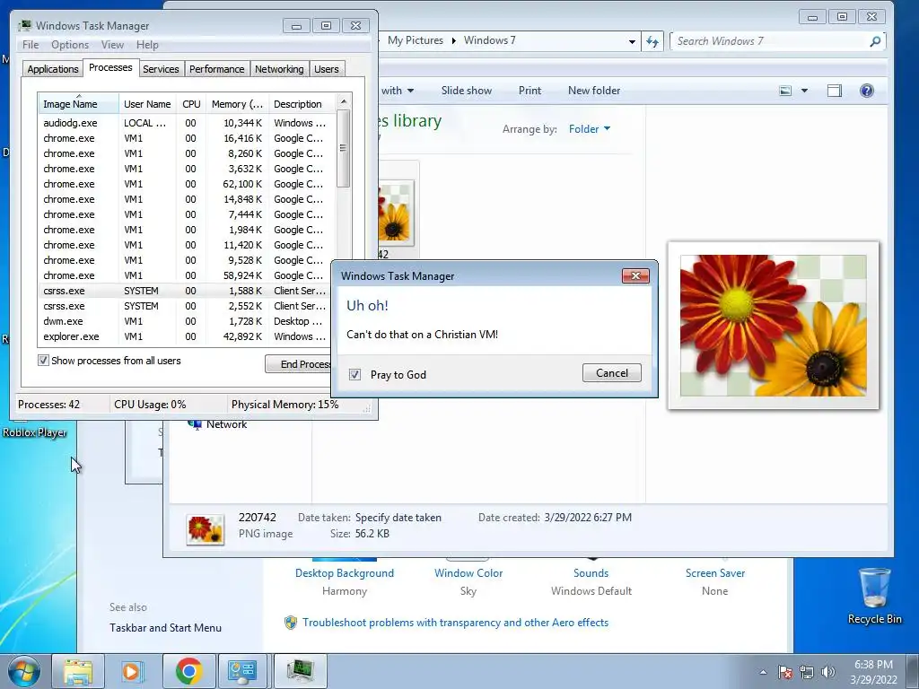Image resolution: width=919 pixels, height=689 pixels.
Task: Open volume speaker tray icon
Action: (828, 672)
